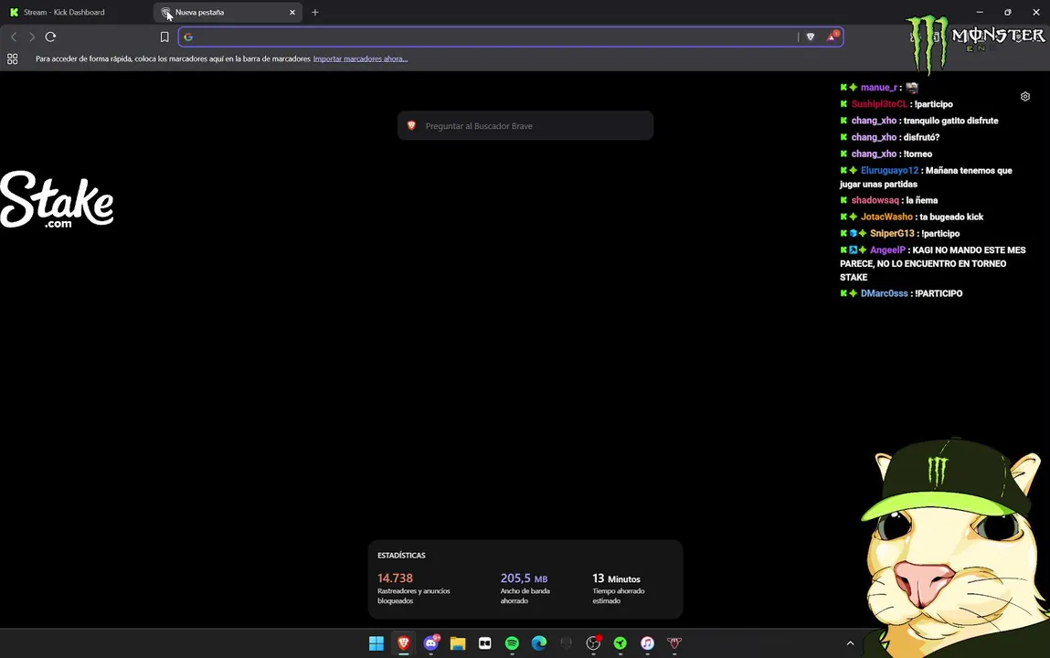The image size is (1050, 658).
Task: Open File Explorer from the taskbar
Action: [x=458, y=643]
